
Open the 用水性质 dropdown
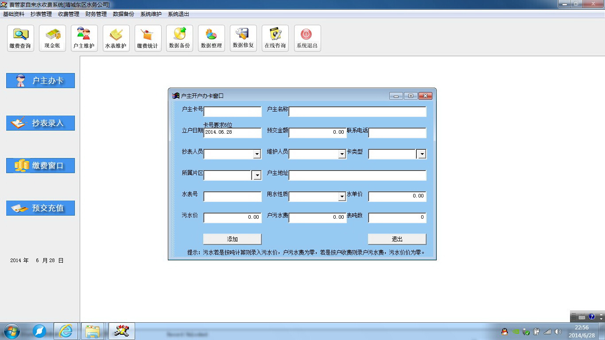point(342,197)
